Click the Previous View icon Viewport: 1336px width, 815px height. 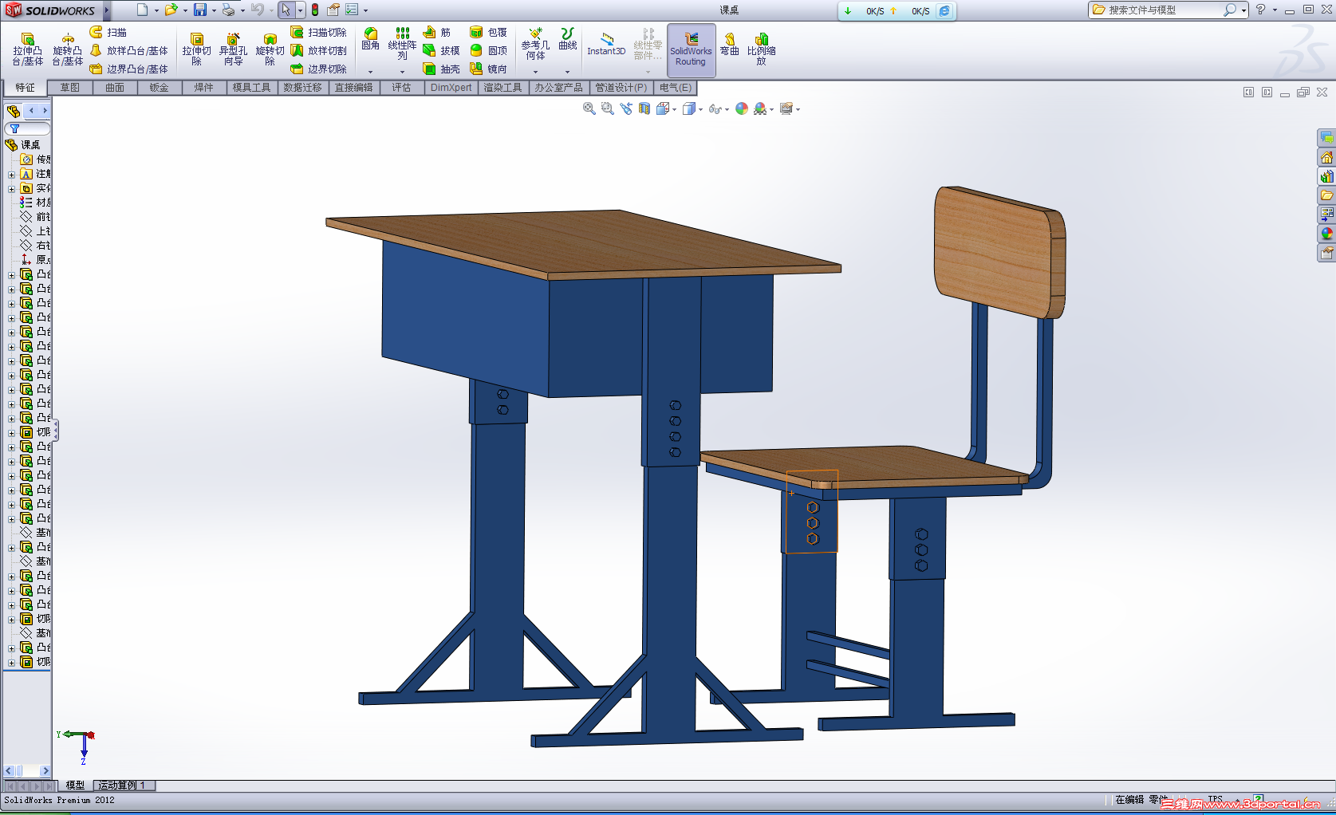click(626, 108)
